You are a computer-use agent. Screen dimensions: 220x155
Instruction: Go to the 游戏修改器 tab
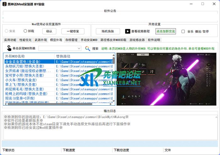point(137,40)
